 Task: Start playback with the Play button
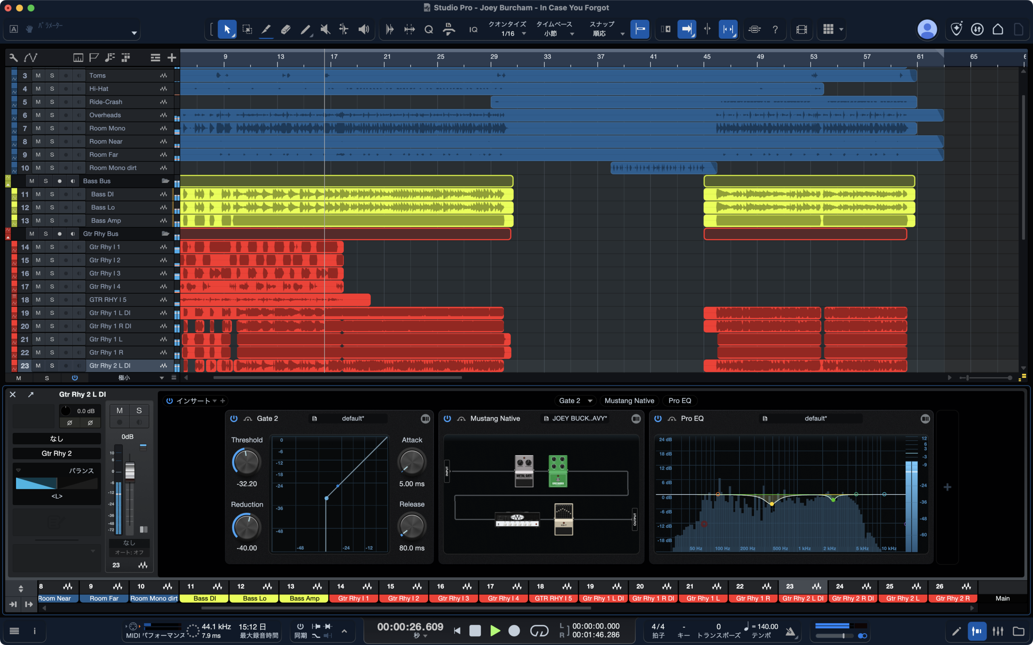point(495,630)
